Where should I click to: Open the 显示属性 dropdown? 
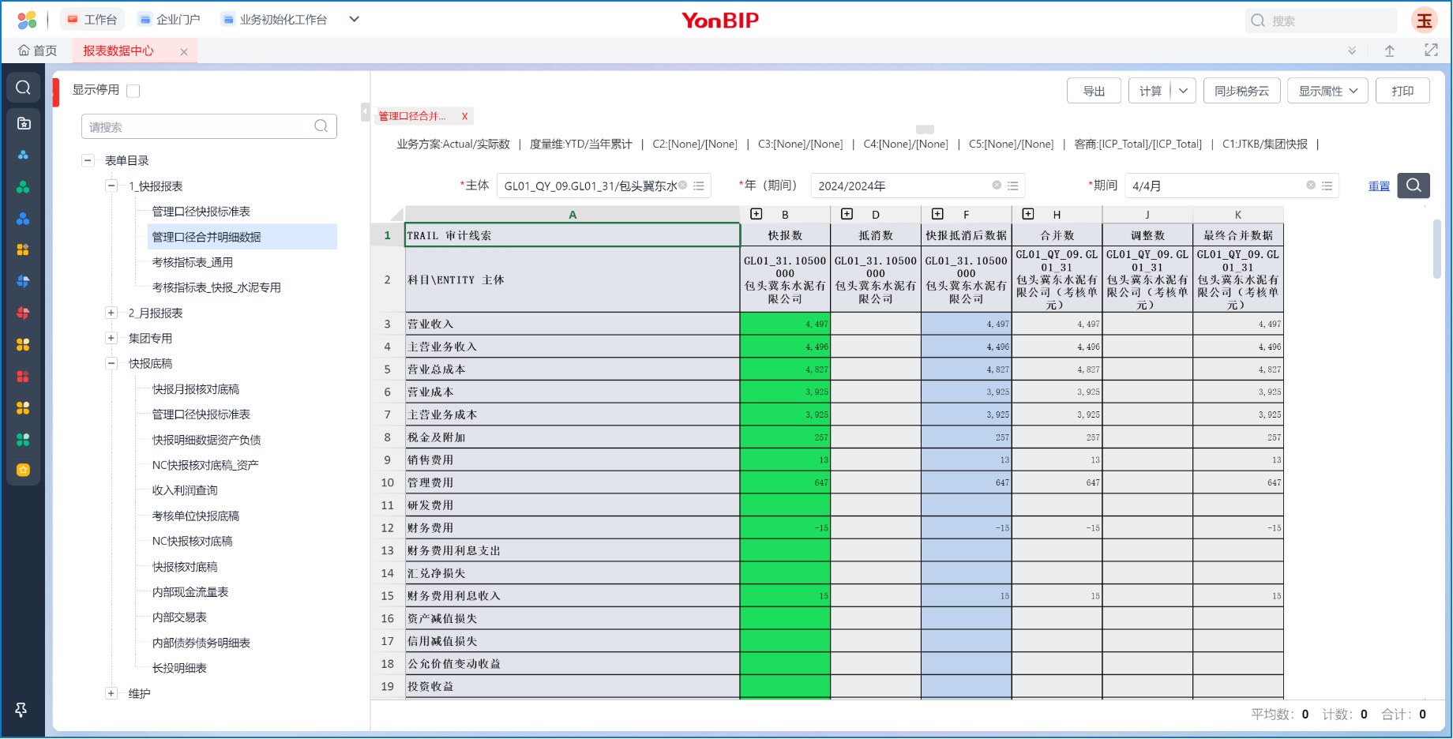pos(1328,91)
